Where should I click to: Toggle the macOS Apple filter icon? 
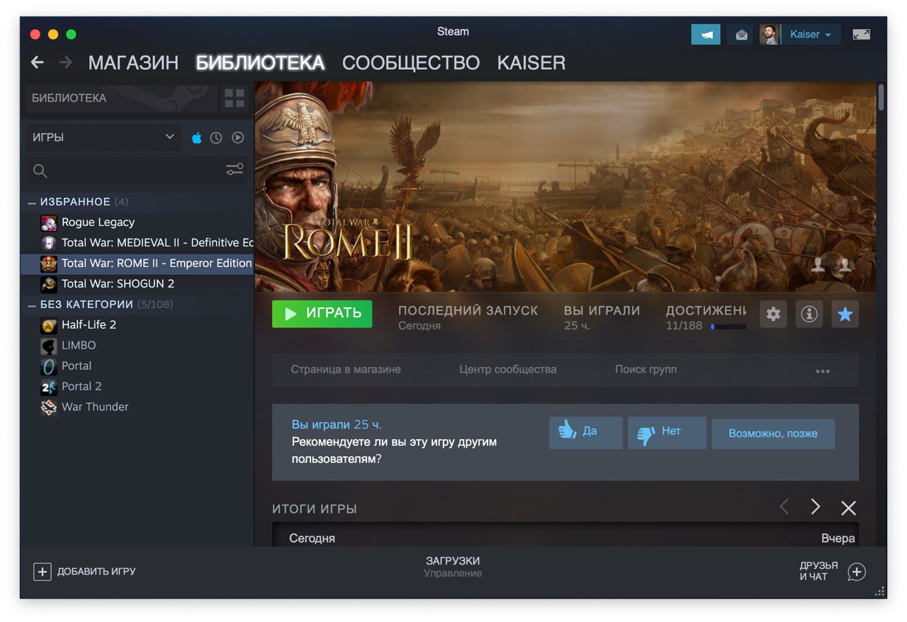pos(197,137)
